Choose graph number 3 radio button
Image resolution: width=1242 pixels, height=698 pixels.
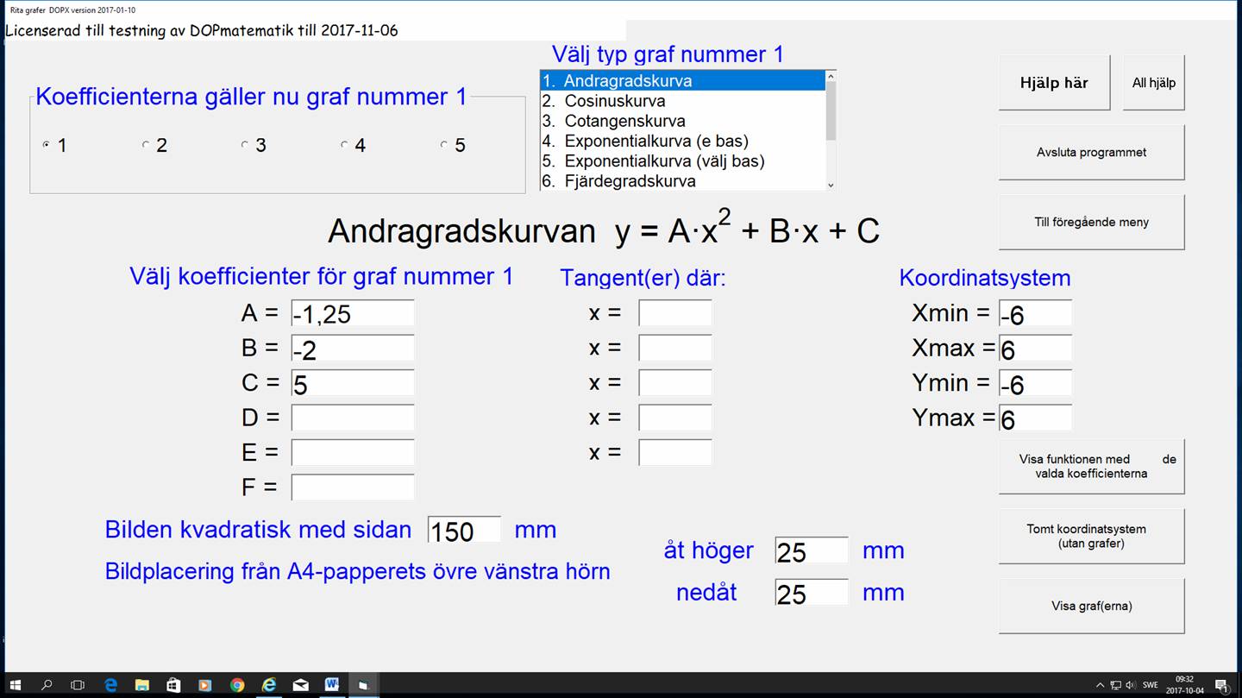tap(245, 145)
